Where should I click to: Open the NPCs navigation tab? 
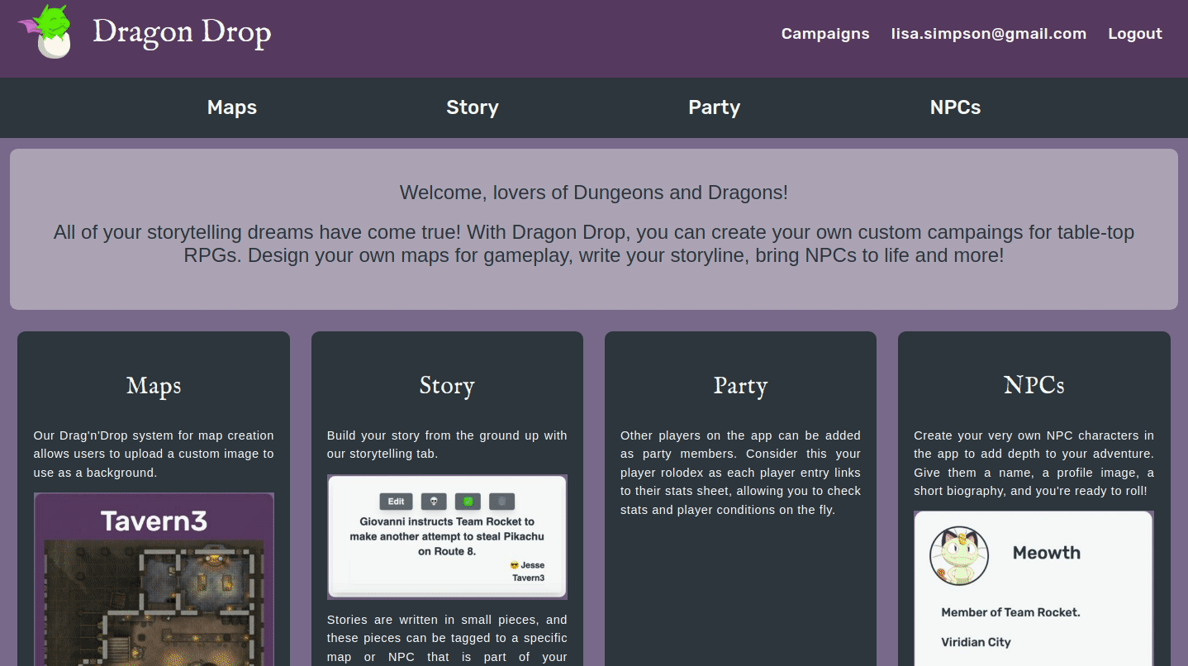(956, 107)
